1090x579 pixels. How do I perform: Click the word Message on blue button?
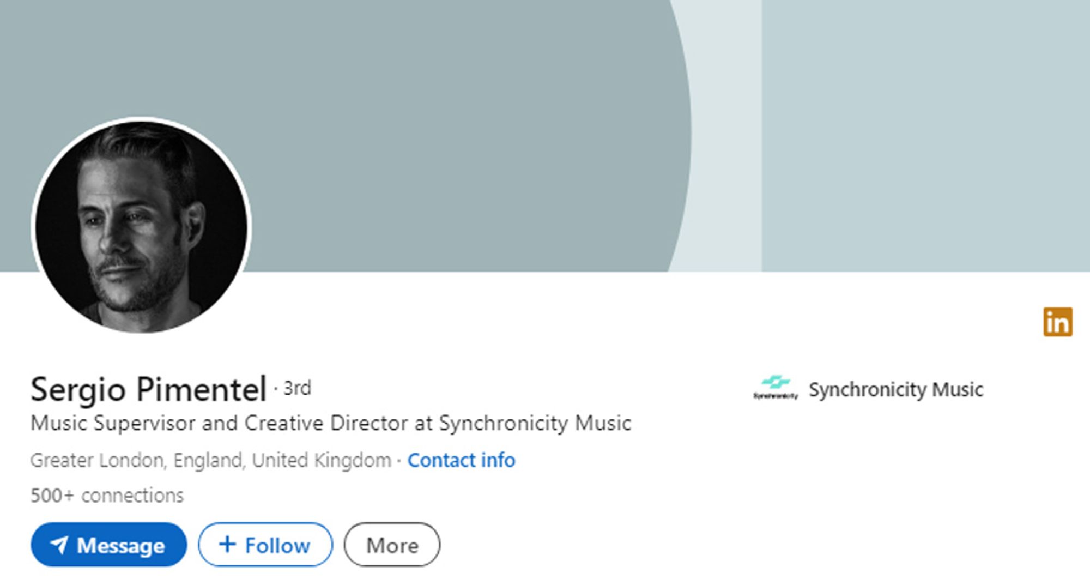point(121,545)
